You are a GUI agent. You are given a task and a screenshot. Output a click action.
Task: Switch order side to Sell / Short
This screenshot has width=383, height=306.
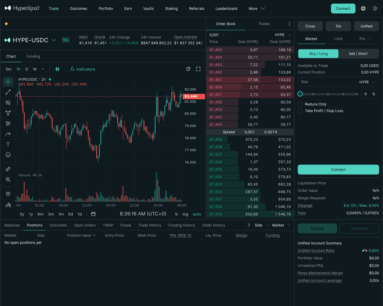[x=358, y=54]
